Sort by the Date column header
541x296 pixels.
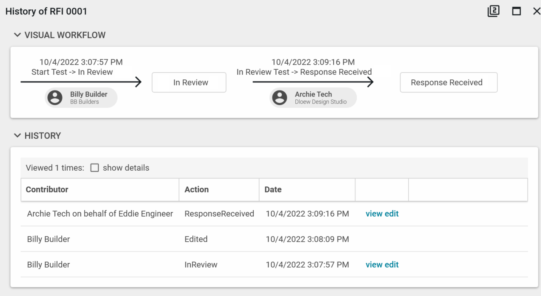[273, 189]
